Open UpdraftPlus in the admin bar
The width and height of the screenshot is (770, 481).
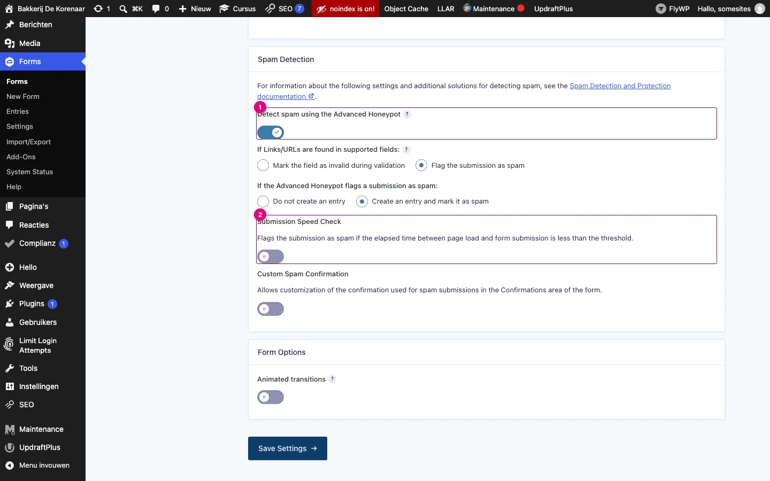point(553,9)
